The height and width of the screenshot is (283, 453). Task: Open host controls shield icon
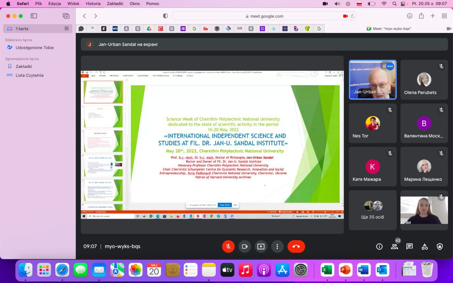[440, 247]
